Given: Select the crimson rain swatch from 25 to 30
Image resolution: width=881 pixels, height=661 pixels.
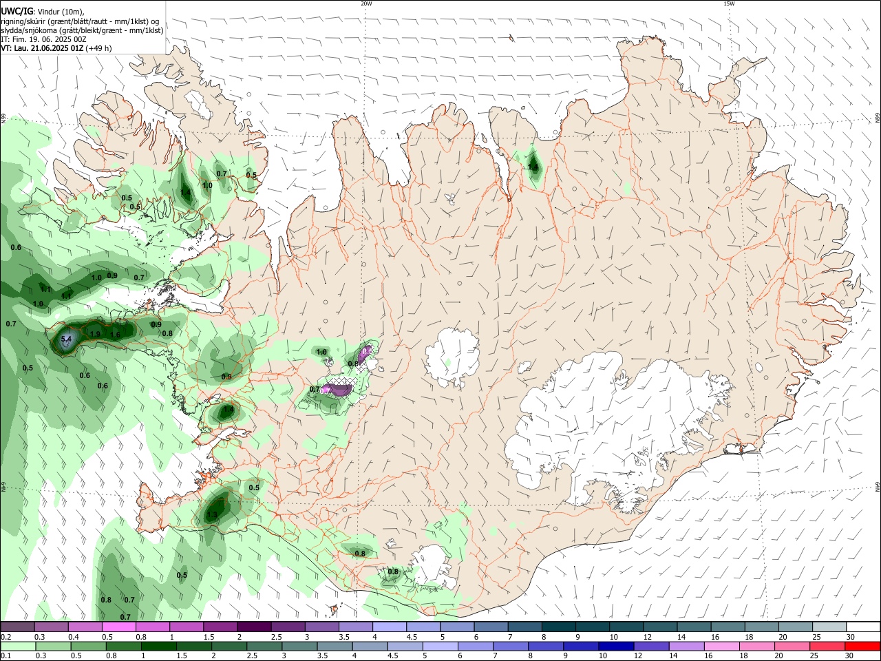Looking at the screenshot, I should [x=828, y=646].
